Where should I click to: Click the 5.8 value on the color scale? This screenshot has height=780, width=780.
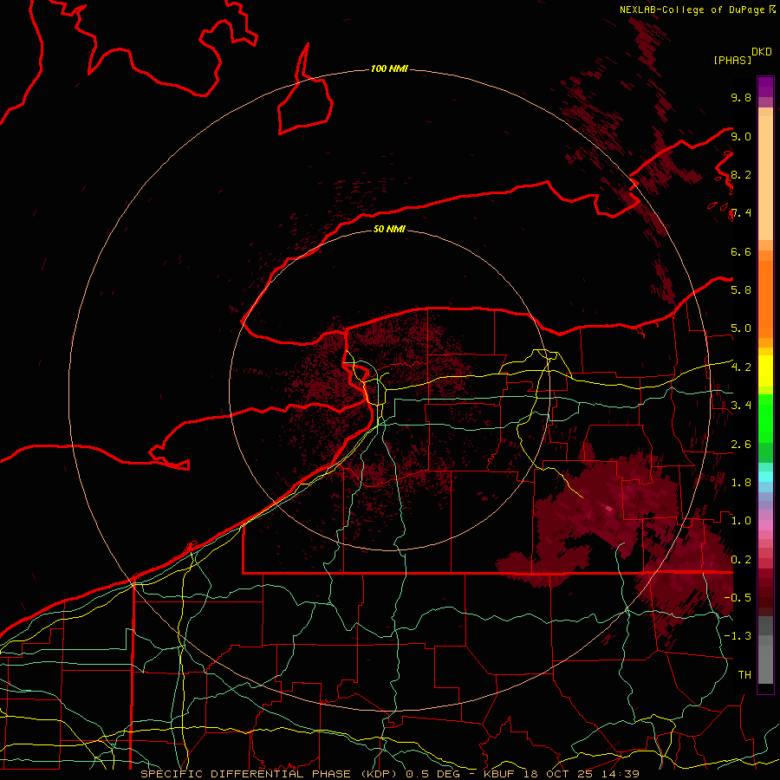point(741,289)
